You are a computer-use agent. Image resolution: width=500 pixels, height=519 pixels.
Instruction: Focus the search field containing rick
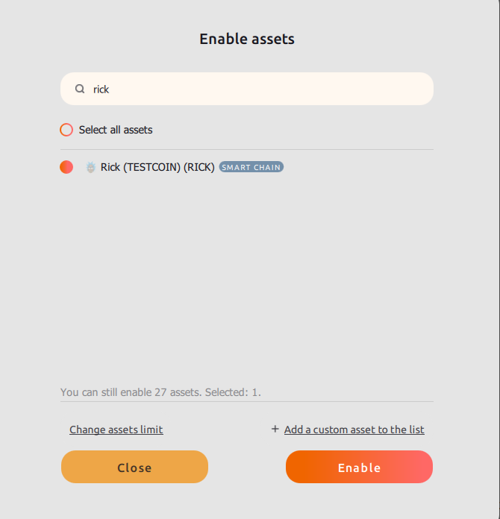[x=261, y=89]
